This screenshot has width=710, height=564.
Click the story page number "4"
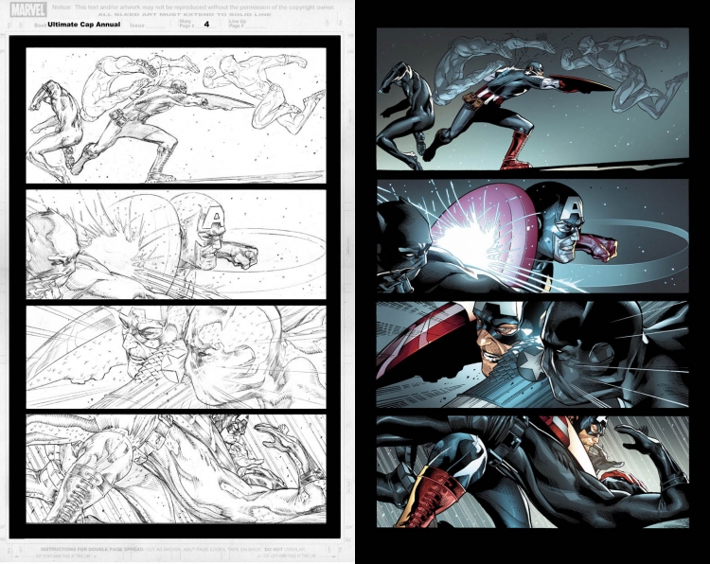point(206,25)
